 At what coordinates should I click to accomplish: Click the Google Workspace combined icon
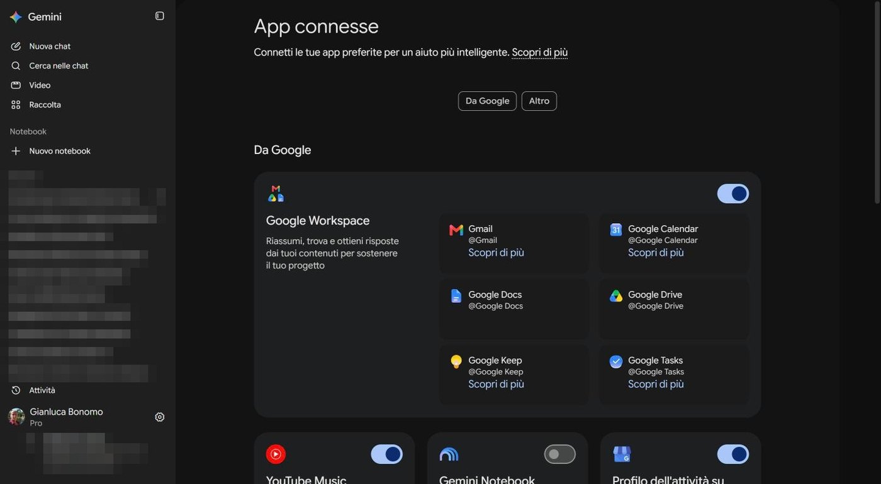coord(276,194)
